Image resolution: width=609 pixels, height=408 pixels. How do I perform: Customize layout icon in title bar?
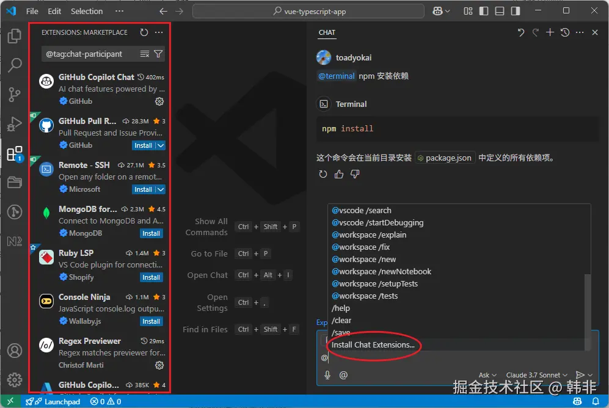click(468, 11)
